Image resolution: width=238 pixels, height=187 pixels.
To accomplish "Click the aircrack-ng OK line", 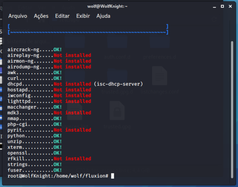I will 35,50.
